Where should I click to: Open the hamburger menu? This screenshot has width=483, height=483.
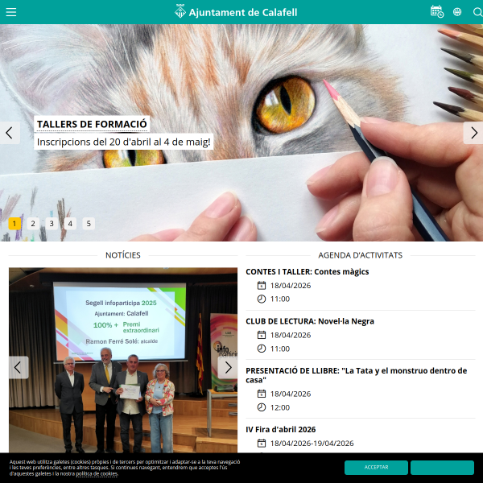click(11, 12)
